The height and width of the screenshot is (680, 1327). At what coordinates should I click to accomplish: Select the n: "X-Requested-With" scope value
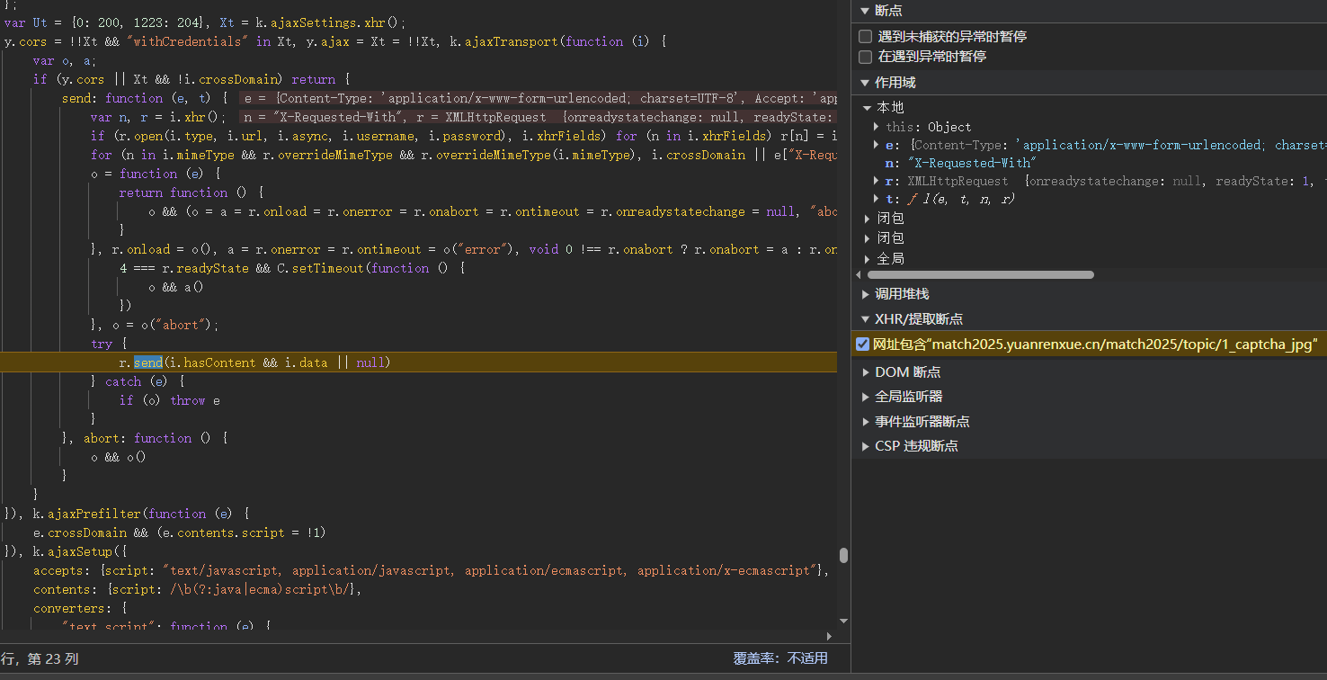click(x=959, y=163)
